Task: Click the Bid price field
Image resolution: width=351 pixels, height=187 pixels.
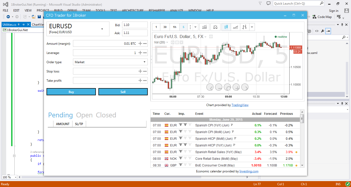Action: click(x=135, y=25)
